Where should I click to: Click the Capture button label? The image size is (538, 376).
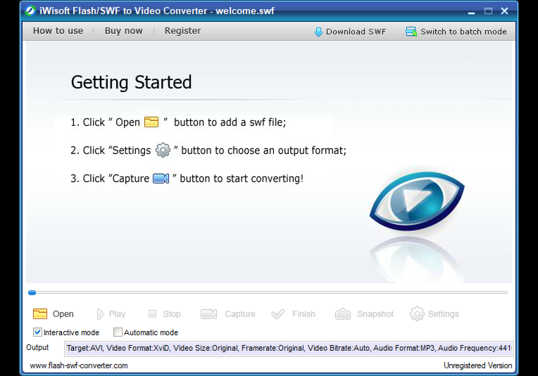pos(240,314)
